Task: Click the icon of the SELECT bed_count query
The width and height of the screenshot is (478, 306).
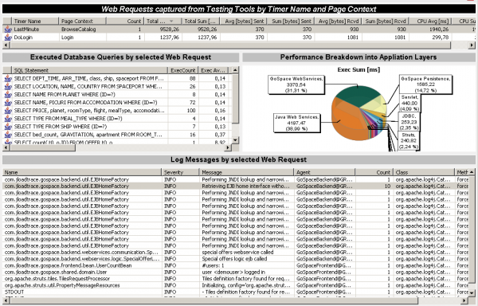Action: (8, 135)
